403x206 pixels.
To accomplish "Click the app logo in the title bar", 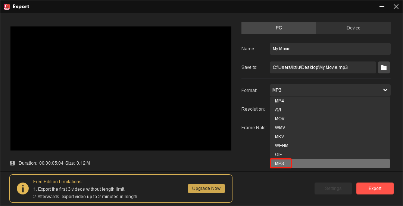I will coord(6,7).
